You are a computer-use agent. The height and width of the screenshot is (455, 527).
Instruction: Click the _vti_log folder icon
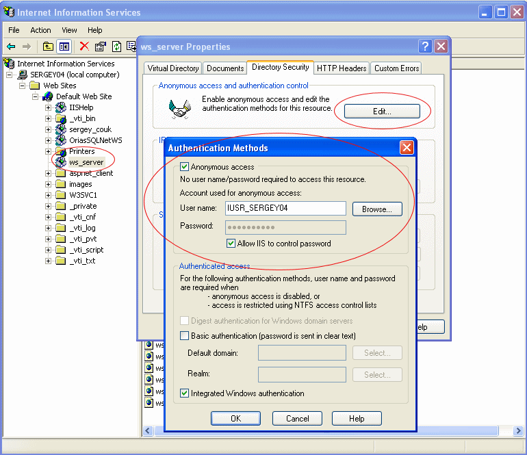pyautogui.click(x=60, y=228)
